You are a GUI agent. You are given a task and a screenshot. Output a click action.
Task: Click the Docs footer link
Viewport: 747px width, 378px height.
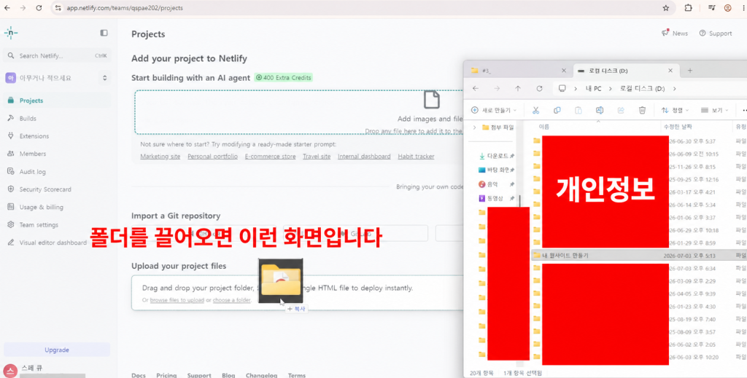139,375
